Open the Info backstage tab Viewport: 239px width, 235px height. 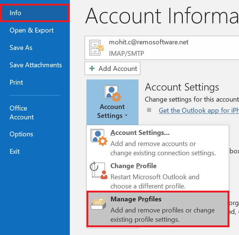pyautogui.click(x=35, y=13)
